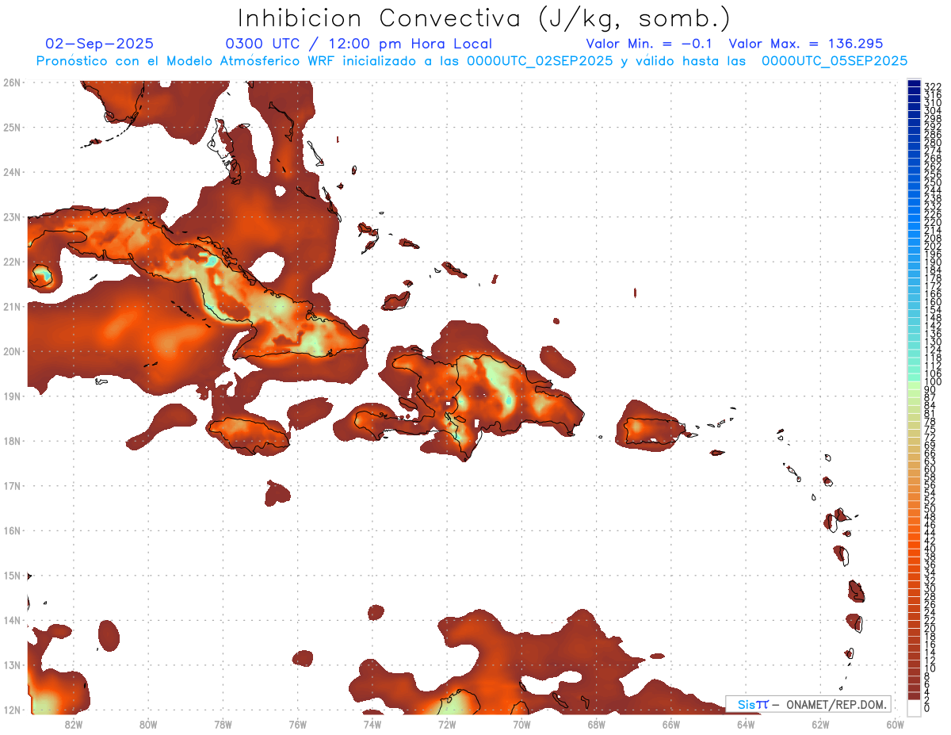Click the 'Pronóstico con el Modelo Atmósferico WRF' line
Viewport: 951px width, 735px height.
tap(472, 60)
